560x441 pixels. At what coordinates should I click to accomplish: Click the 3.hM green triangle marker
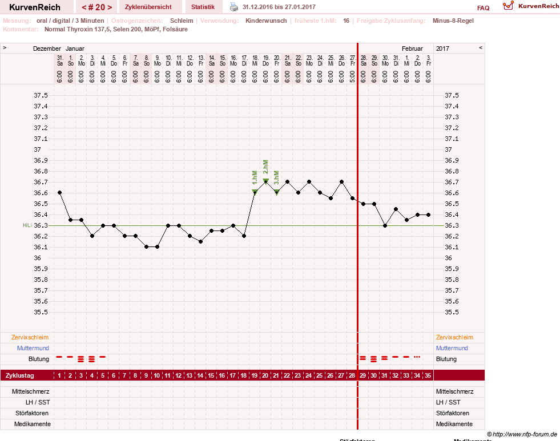click(276, 192)
